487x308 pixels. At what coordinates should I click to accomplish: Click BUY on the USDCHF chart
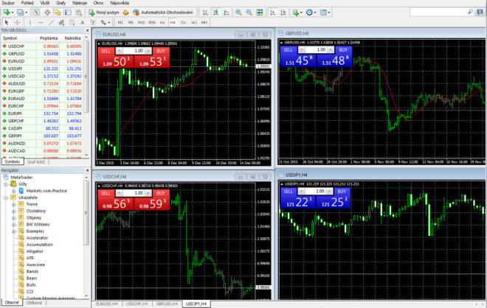pyautogui.click(x=161, y=193)
